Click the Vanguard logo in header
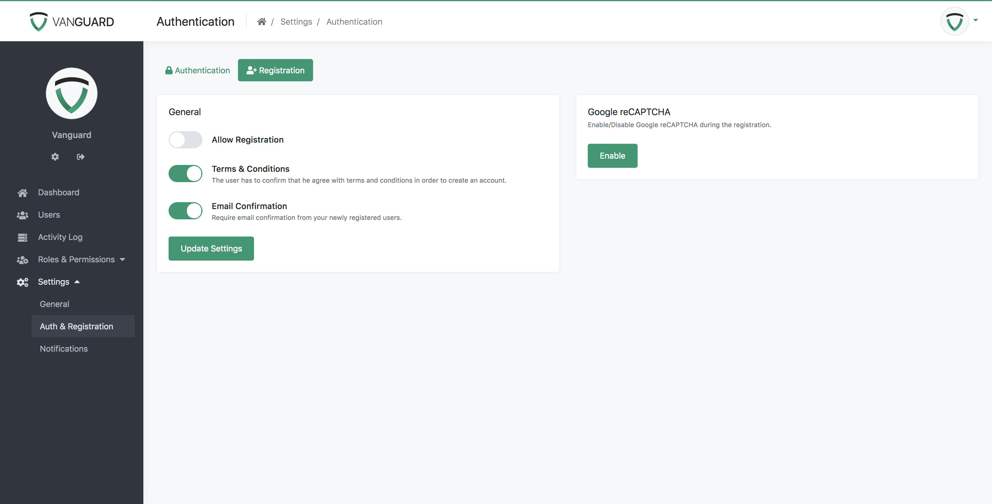 click(72, 22)
